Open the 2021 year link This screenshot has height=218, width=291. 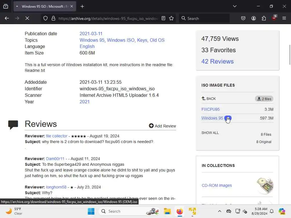(x=84, y=102)
